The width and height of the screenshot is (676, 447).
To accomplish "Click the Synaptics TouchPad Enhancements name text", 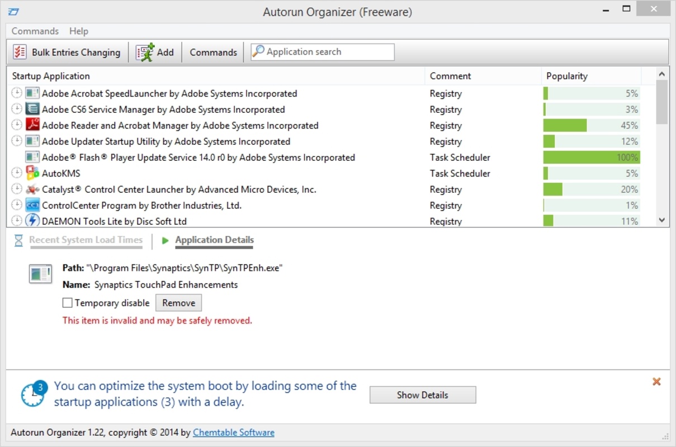I will coord(166,285).
